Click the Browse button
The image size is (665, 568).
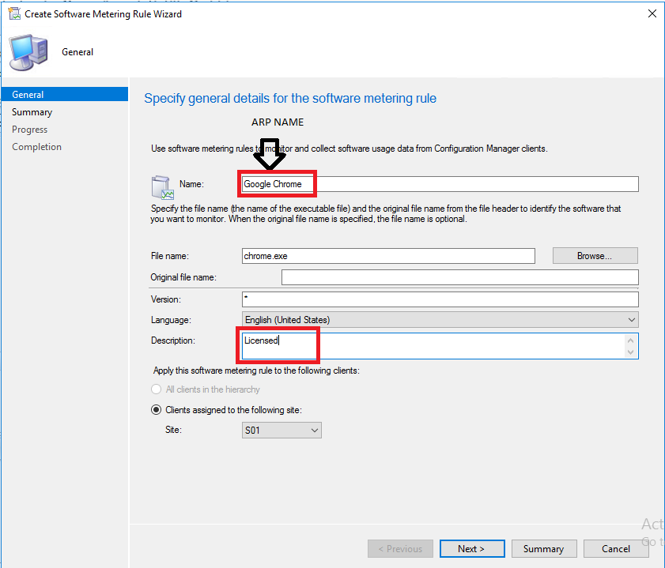pos(595,256)
